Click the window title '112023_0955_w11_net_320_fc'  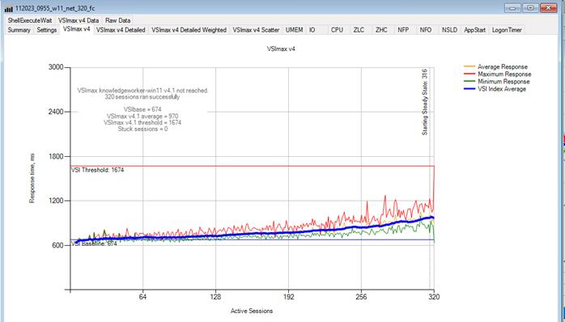(x=55, y=8)
